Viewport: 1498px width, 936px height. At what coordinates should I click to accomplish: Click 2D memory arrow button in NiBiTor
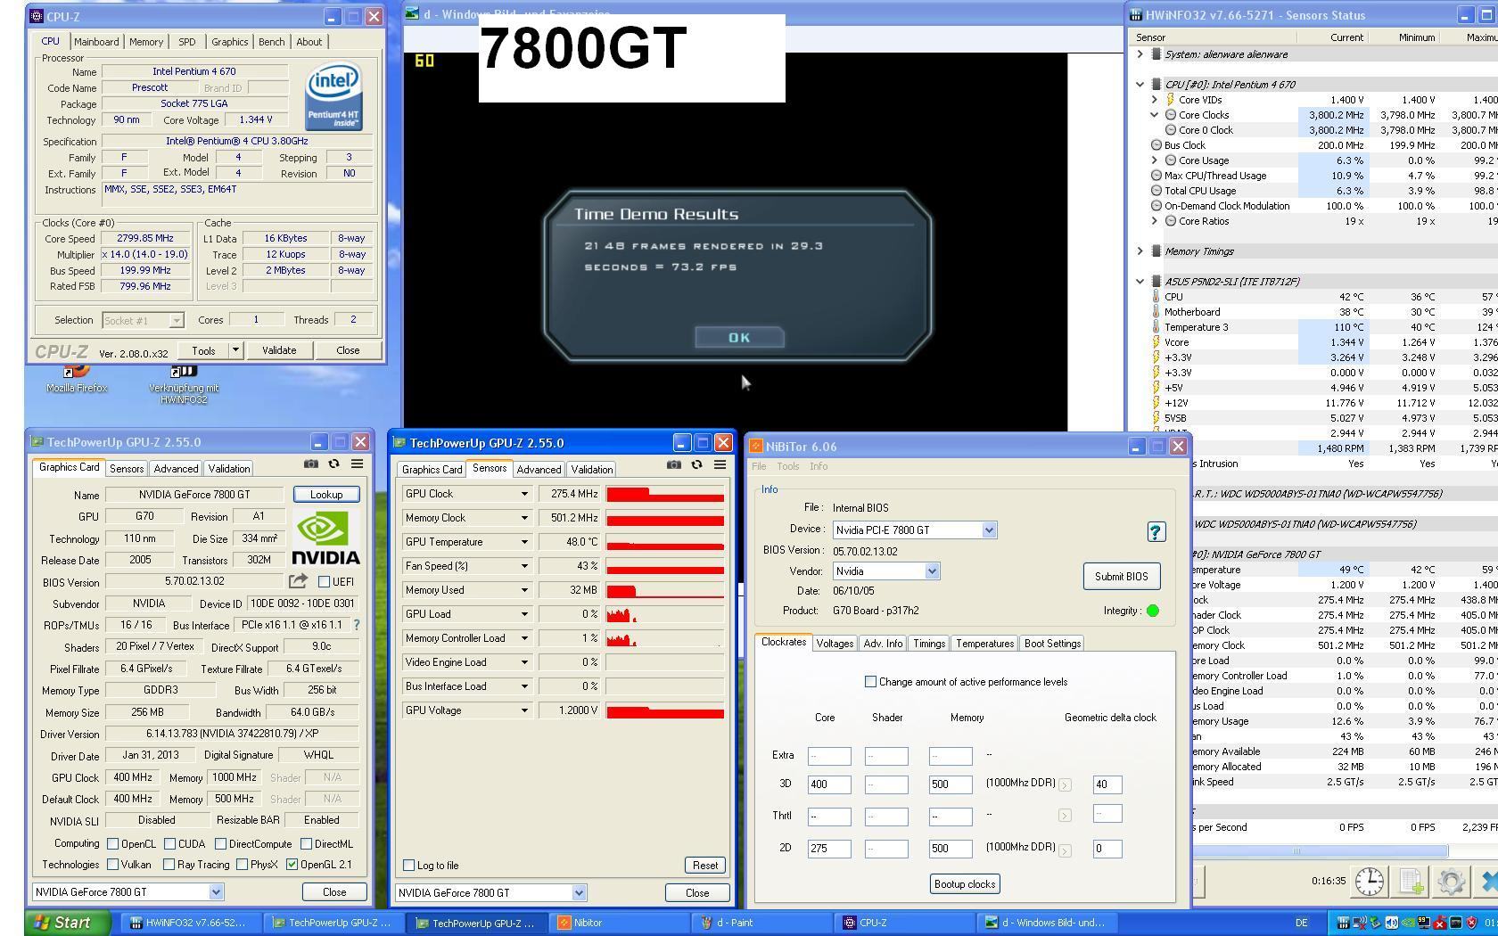(x=1065, y=850)
